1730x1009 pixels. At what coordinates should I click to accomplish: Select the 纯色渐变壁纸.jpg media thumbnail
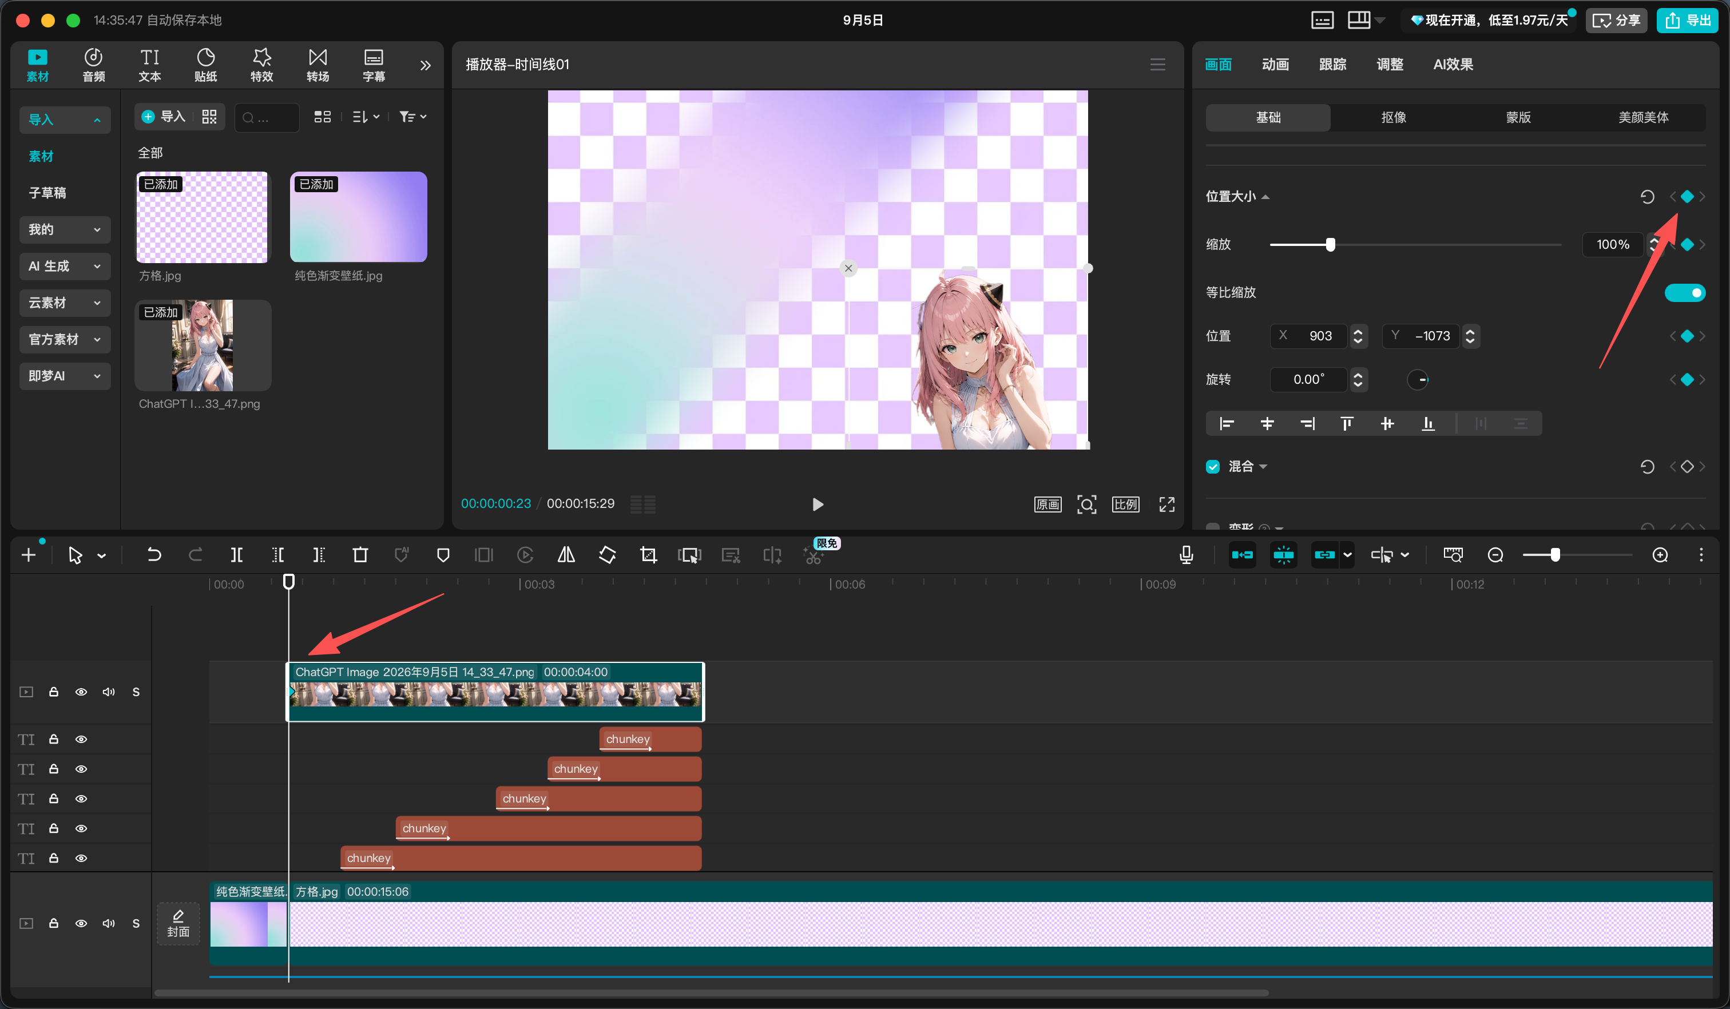358,217
